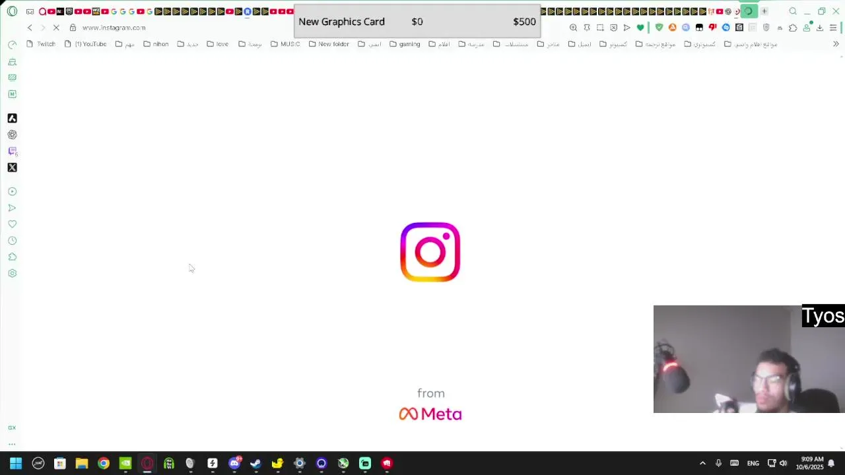Show more bookmarks with double chevron

pos(836,44)
